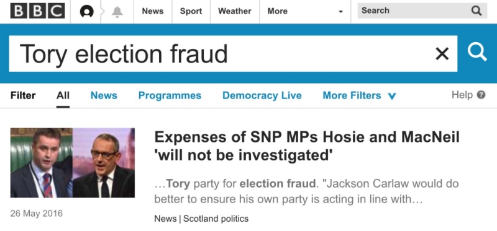Go to Weather in the top navigation
The width and height of the screenshot is (497, 231).
[235, 11]
